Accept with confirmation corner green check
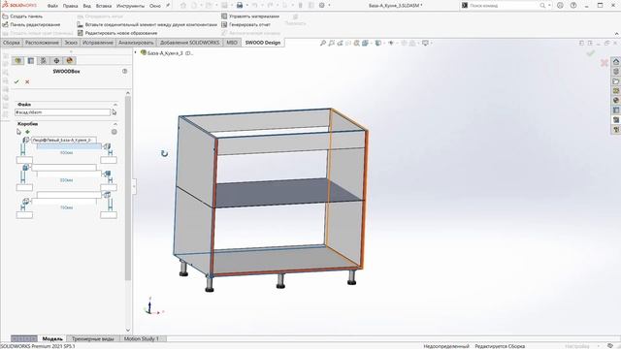 point(591,53)
